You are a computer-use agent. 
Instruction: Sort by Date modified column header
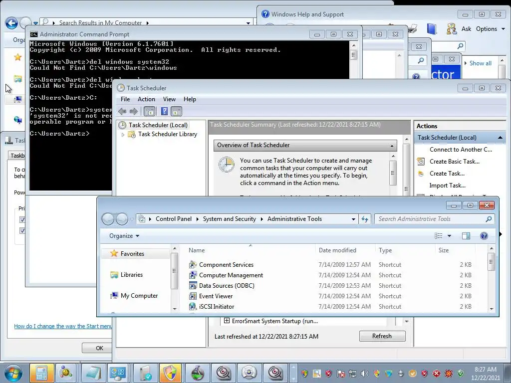[345, 250]
